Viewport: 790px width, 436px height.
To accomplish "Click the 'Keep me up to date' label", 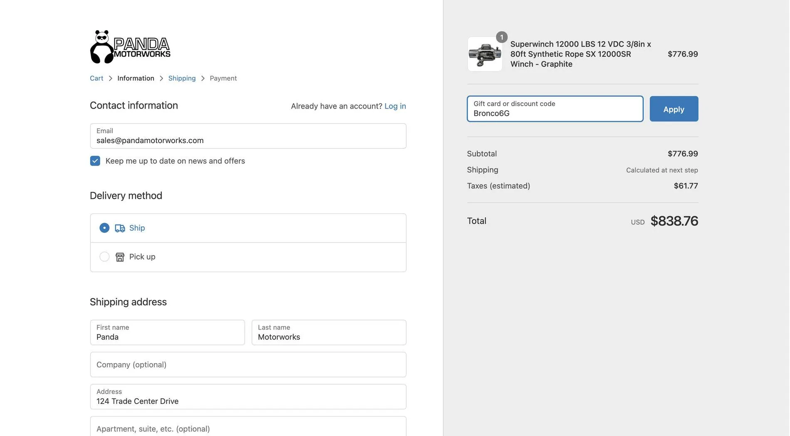I will click(175, 161).
